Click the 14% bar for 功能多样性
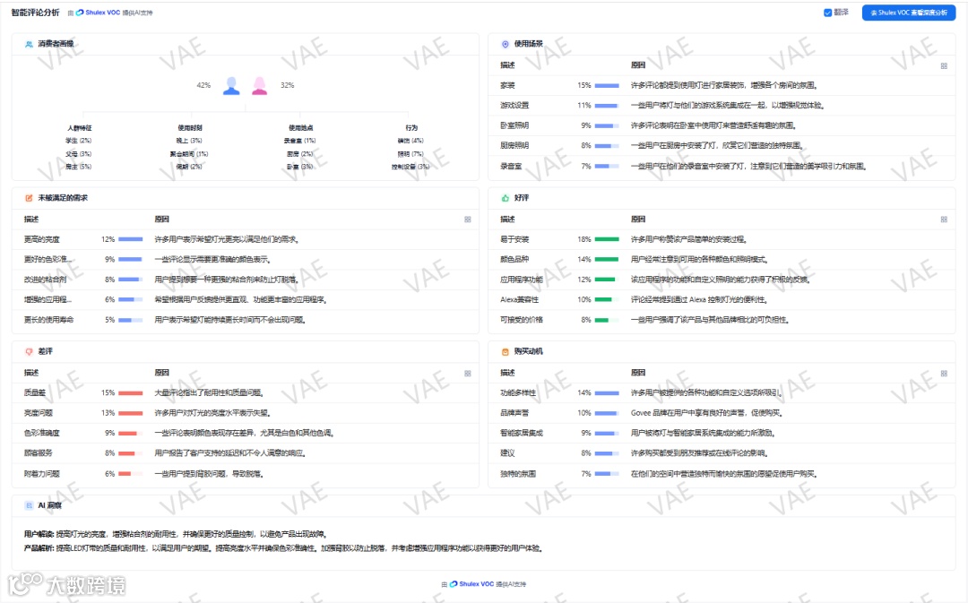 click(607, 393)
